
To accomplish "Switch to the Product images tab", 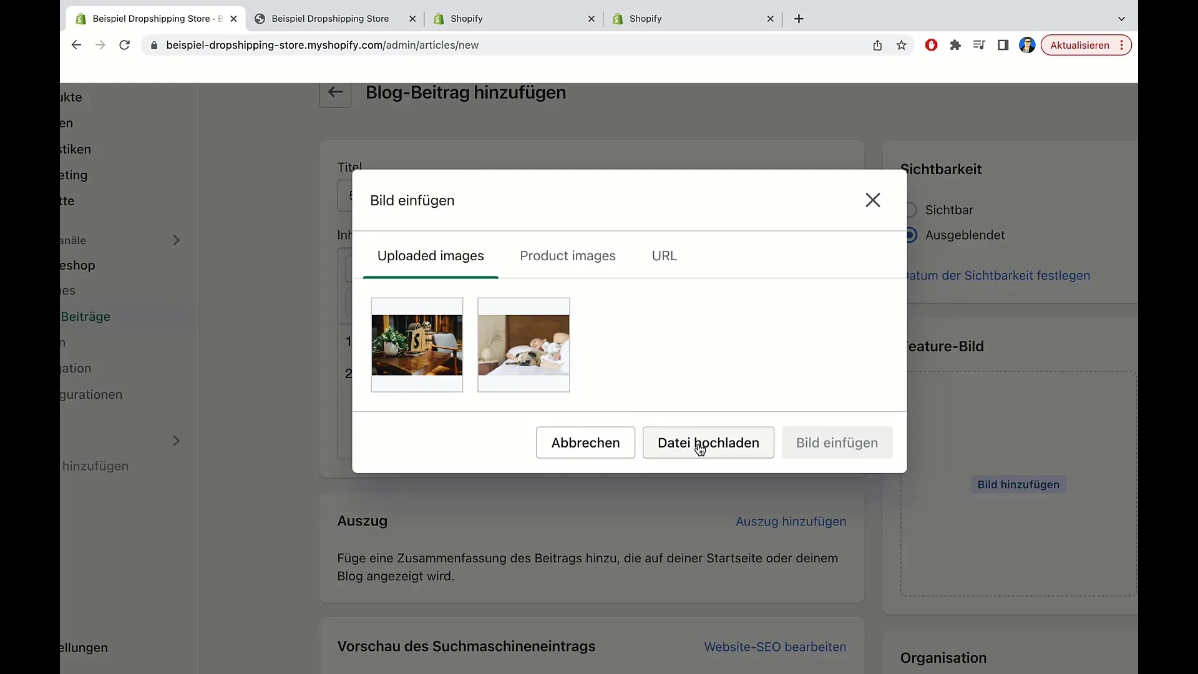I will [x=567, y=255].
